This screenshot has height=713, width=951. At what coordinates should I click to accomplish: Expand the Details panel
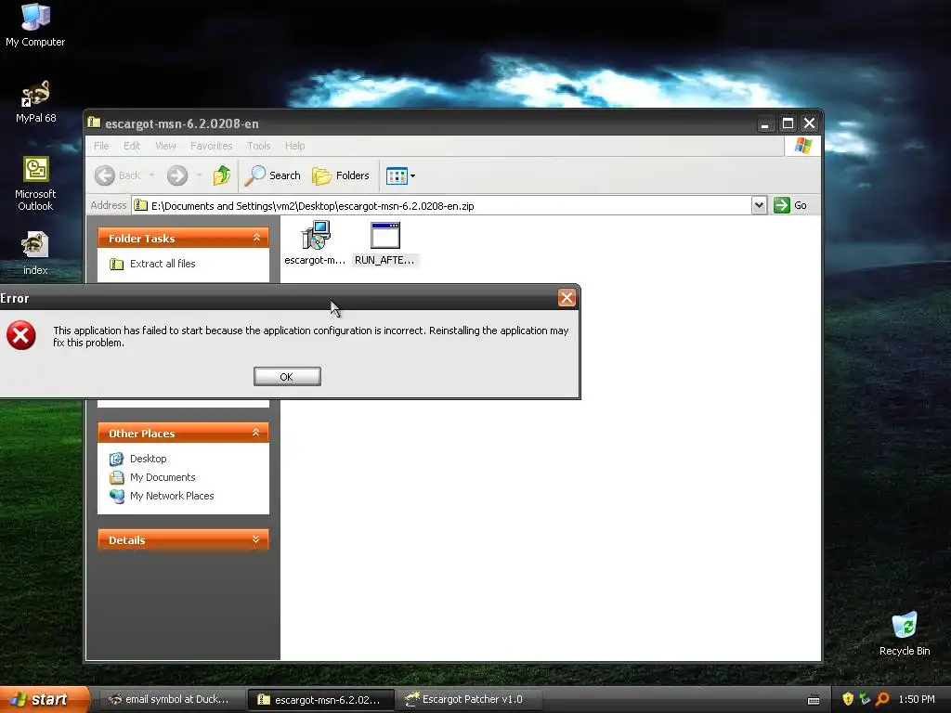pos(256,539)
